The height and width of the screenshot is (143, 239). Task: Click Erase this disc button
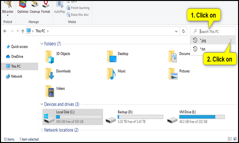[78, 14]
